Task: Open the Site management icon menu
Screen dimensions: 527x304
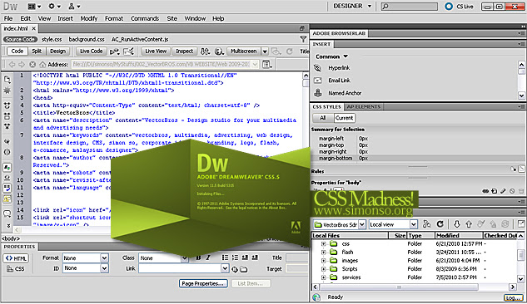Action: pos(74,6)
